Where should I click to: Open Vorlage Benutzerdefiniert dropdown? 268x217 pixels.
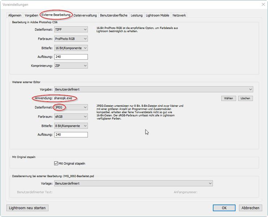click(x=133, y=183)
